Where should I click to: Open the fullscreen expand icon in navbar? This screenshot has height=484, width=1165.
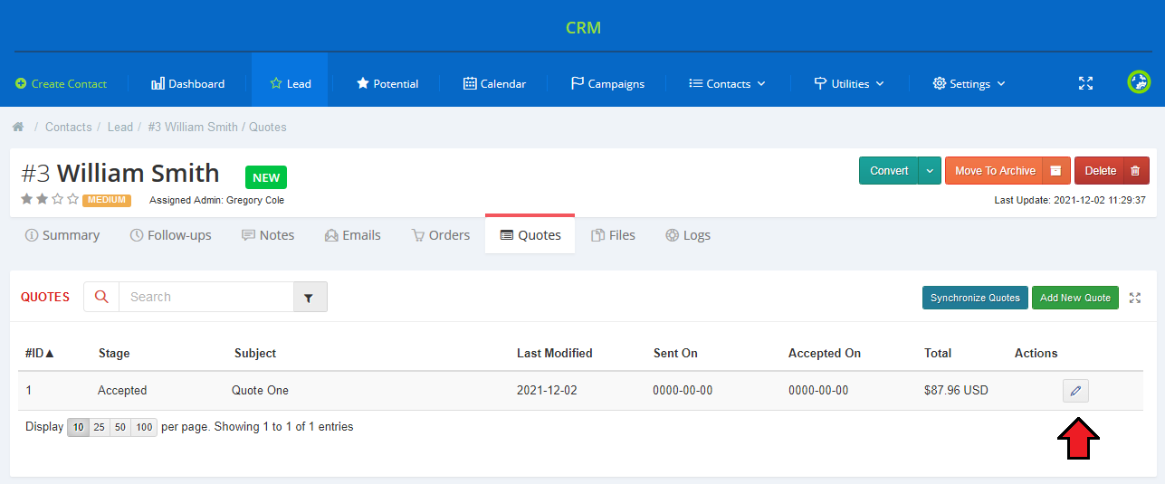tap(1085, 83)
